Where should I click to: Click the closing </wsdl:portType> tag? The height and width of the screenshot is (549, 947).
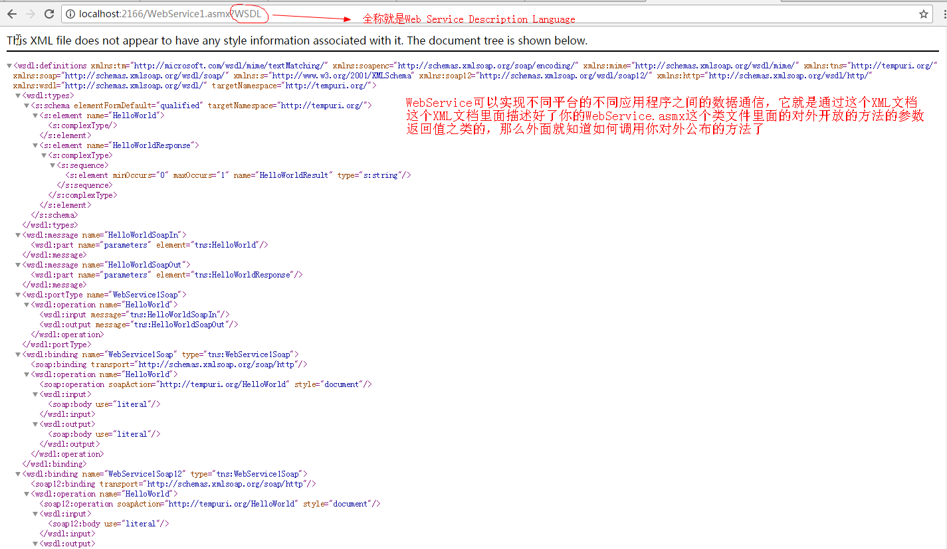coord(56,345)
